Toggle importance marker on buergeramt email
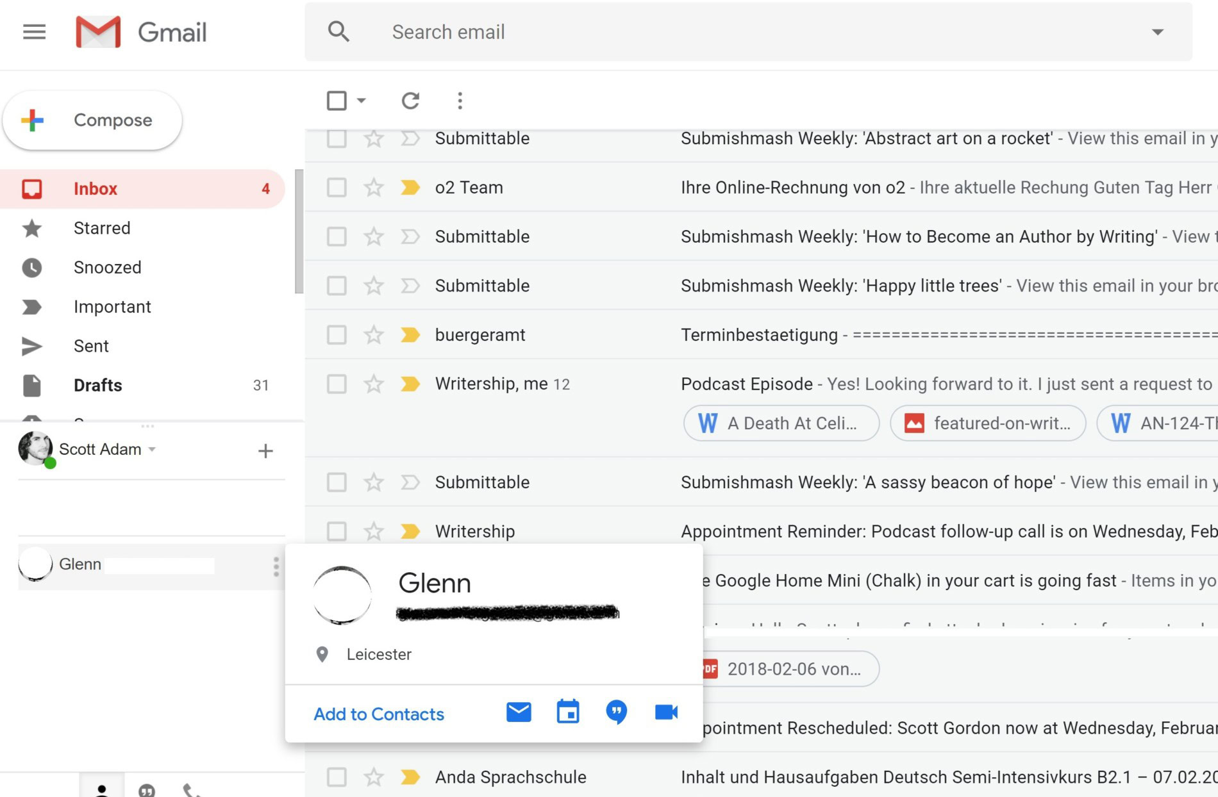The width and height of the screenshot is (1218, 797). point(410,334)
